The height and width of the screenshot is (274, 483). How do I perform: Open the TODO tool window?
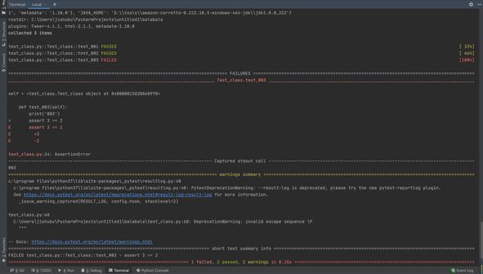coord(42,270)
